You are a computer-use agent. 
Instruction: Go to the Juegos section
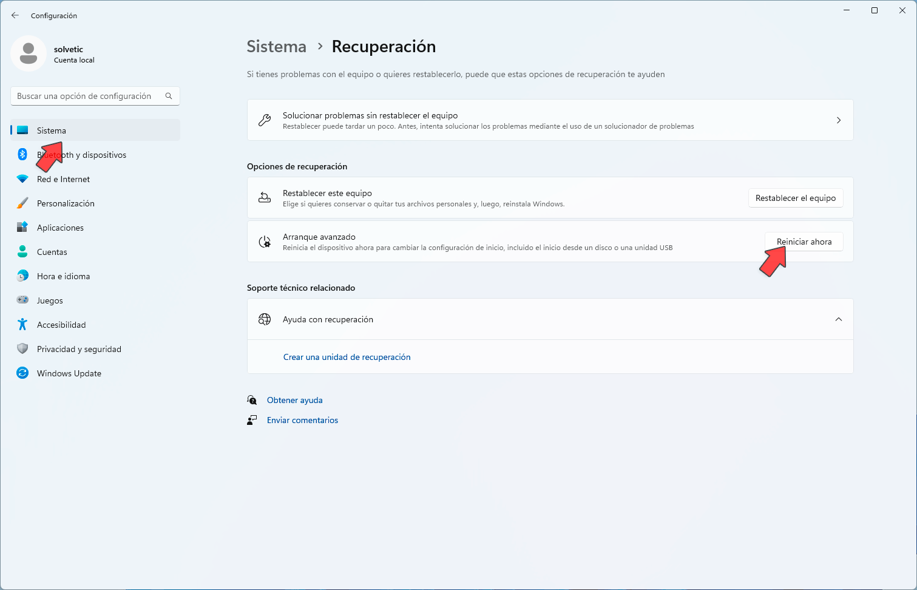[49, 300]
